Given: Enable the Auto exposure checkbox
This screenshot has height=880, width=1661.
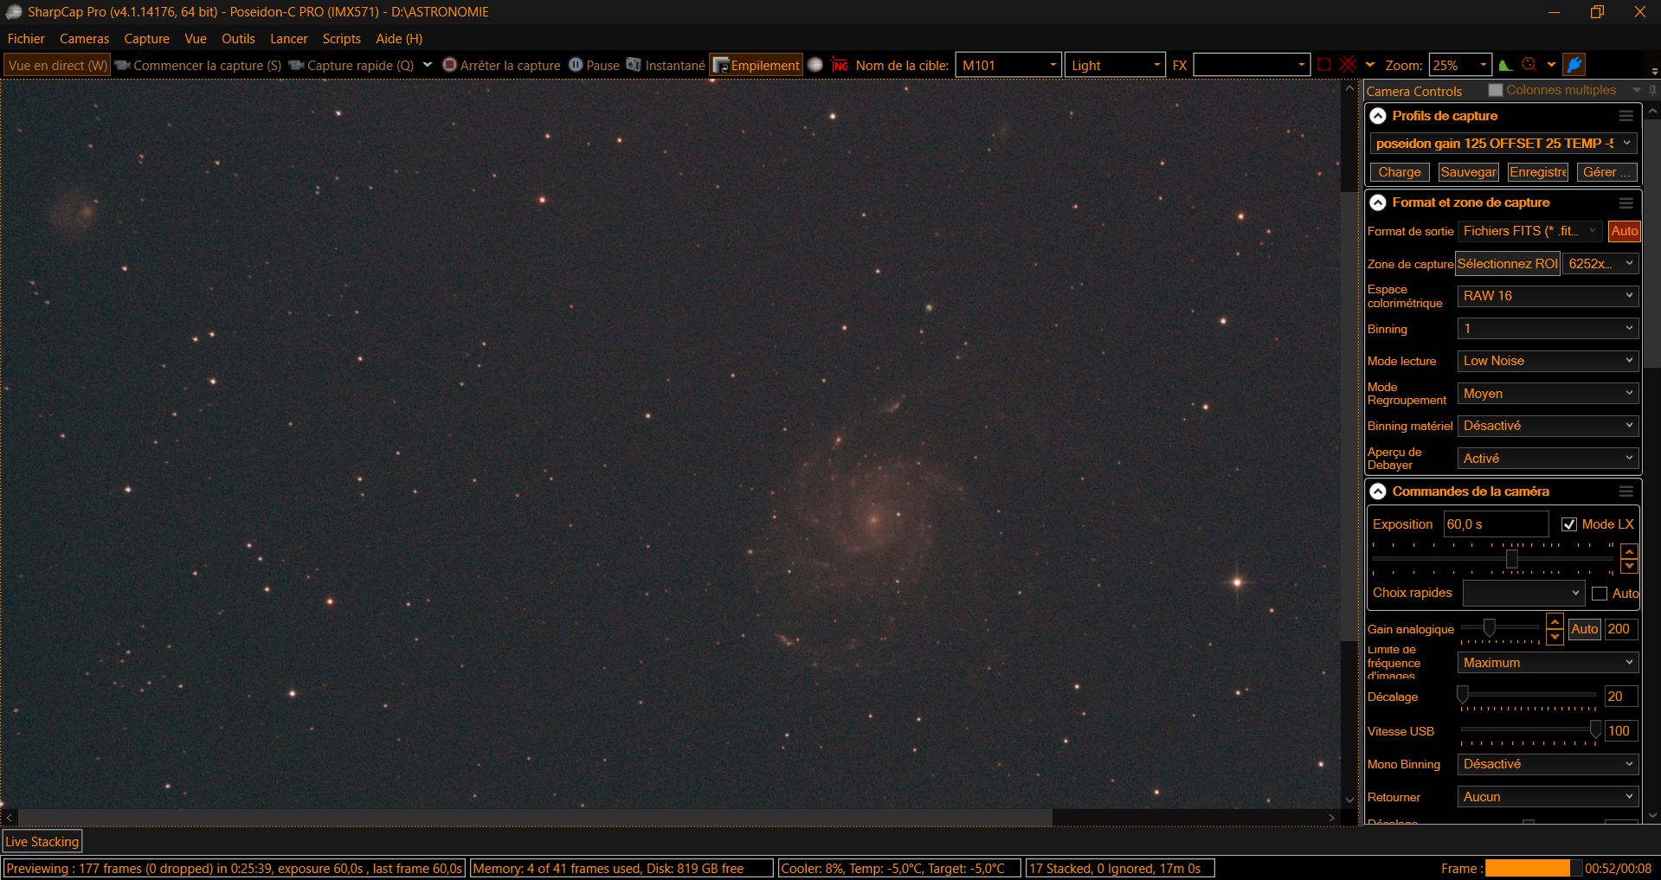Looking at the screenshot, I should coord(1600,594).
